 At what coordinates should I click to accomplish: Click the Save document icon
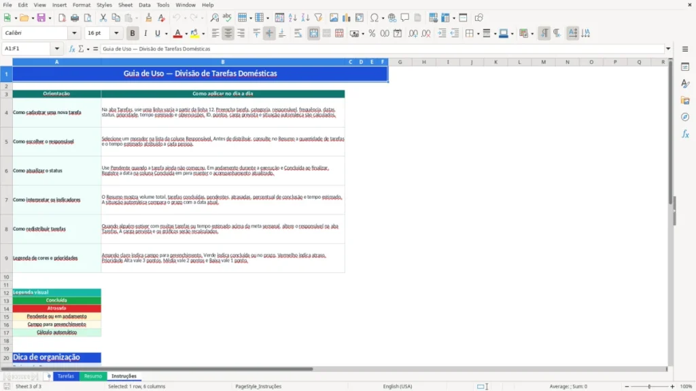click(41, 18)
